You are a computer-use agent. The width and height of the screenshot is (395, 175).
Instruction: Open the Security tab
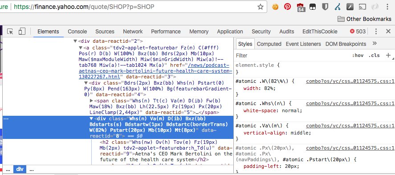(x=261, y=32)
